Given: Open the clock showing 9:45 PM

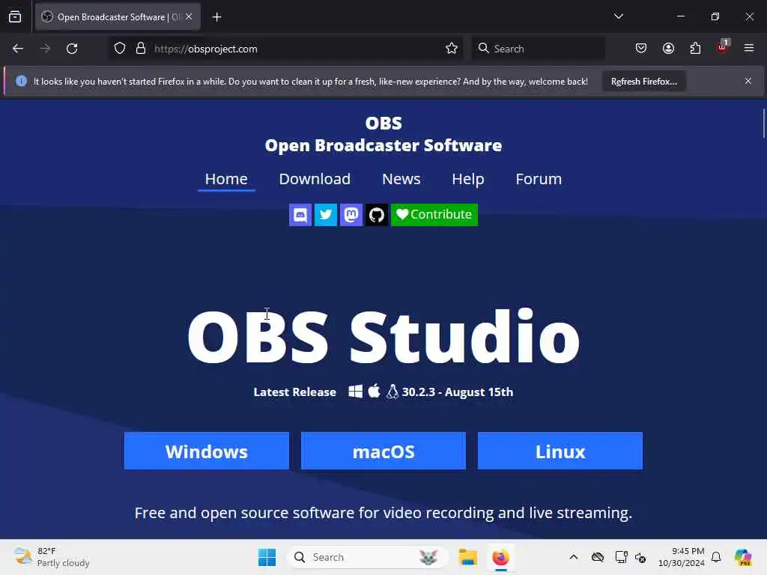Looking at the screenshot, I should pos(681,557).
